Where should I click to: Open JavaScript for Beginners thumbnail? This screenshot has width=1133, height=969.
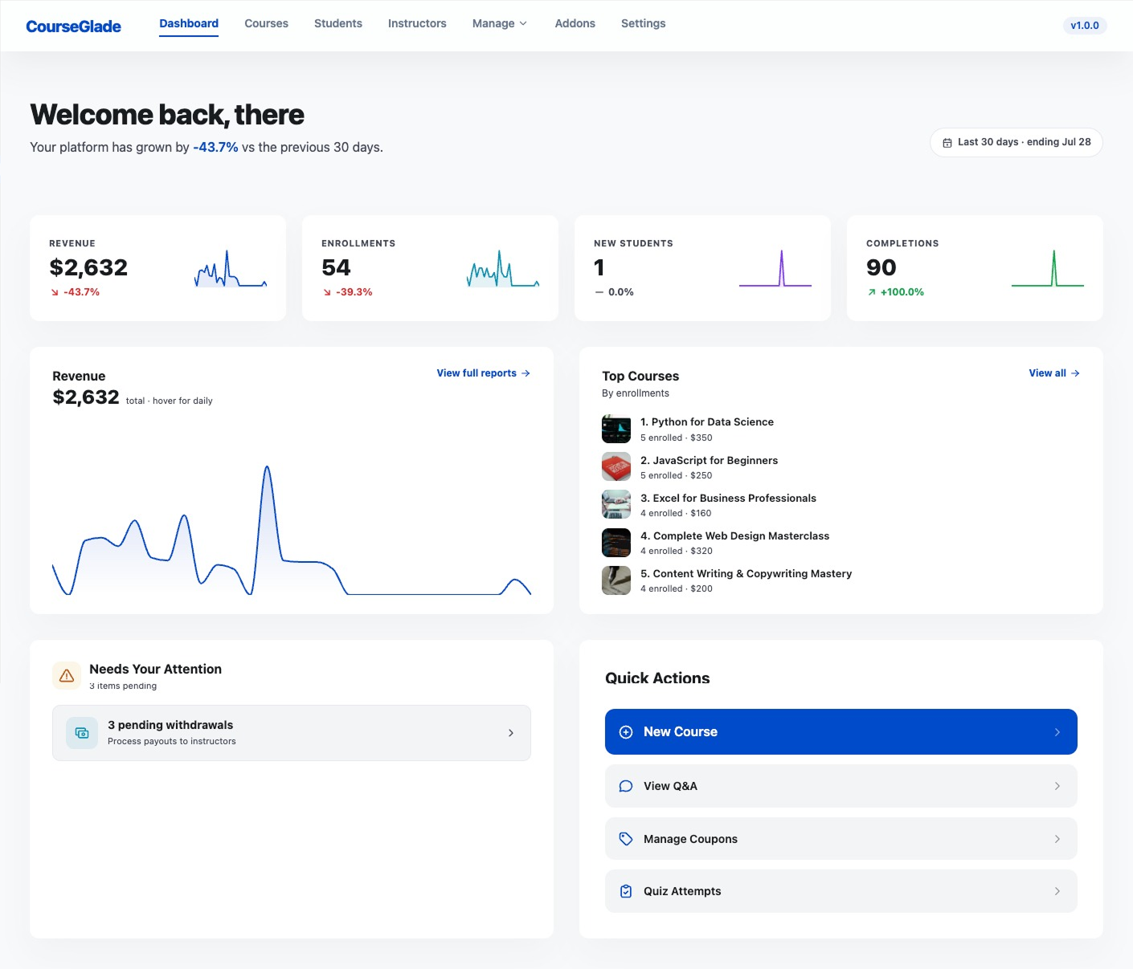pos(616,466)
